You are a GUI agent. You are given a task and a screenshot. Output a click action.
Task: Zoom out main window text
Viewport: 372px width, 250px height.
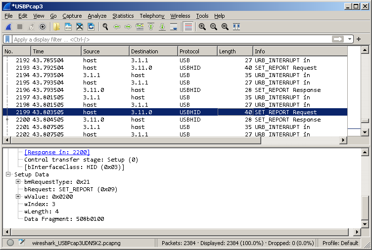[214, 27]
